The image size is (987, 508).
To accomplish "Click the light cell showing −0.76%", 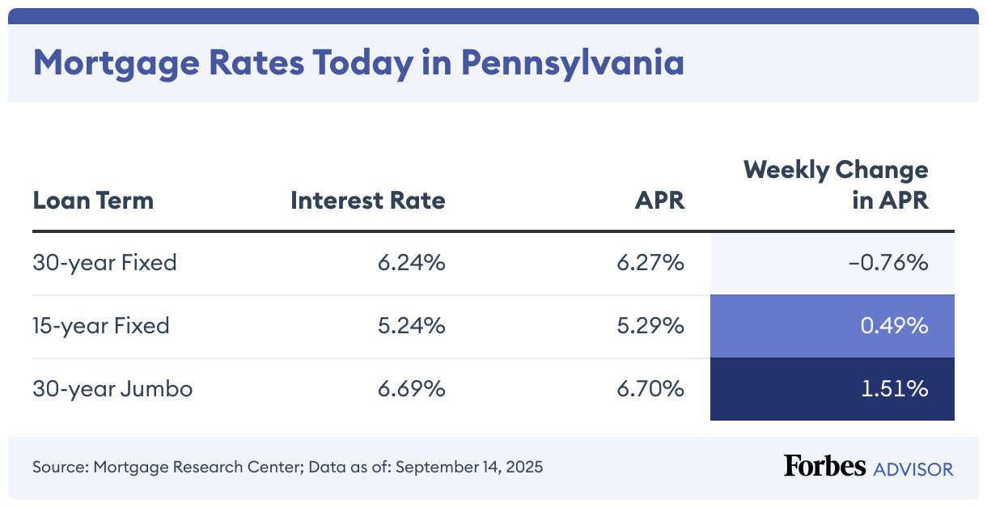I will click(x=832, y=263).
